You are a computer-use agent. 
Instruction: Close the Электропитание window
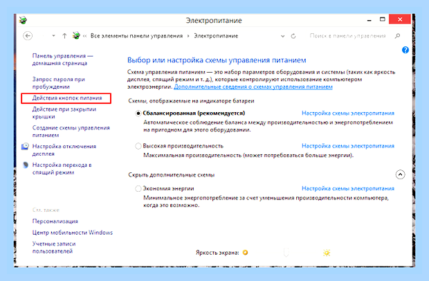[x=400, y=19]
